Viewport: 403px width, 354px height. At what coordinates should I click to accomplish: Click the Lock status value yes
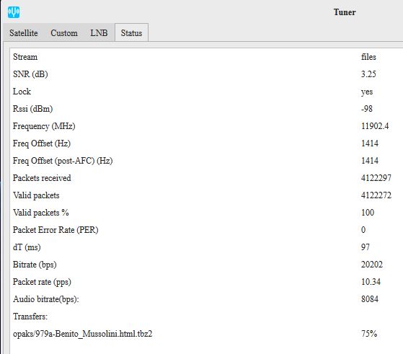coord(367,92)
